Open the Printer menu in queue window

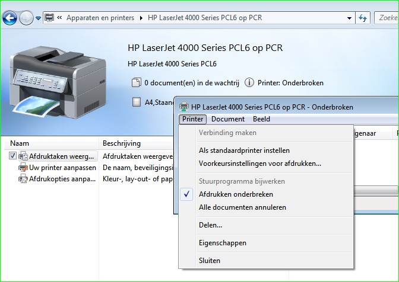pos(192,119)
